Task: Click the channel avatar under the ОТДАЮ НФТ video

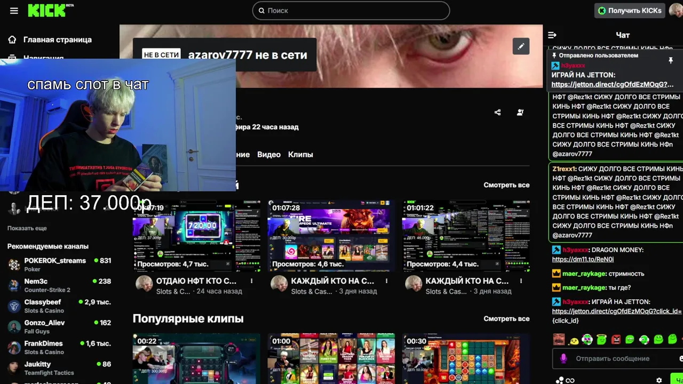Action: (x=144, y=284)
